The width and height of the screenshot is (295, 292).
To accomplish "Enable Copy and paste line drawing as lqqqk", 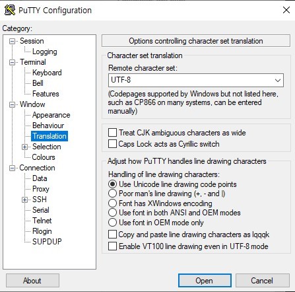I will (112, 235).
